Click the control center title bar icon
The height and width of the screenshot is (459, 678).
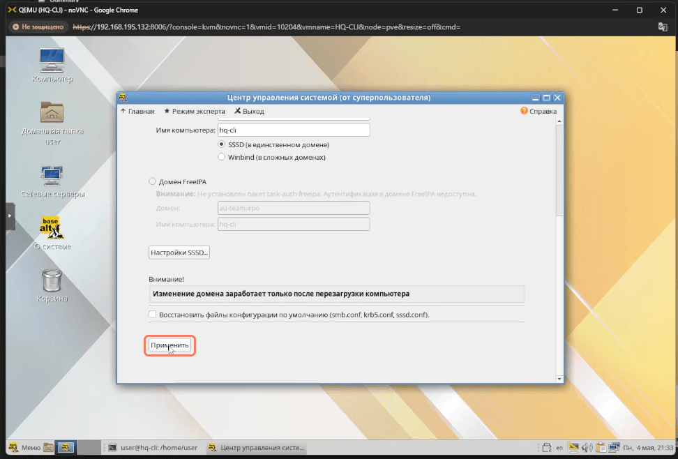point(123,98)
